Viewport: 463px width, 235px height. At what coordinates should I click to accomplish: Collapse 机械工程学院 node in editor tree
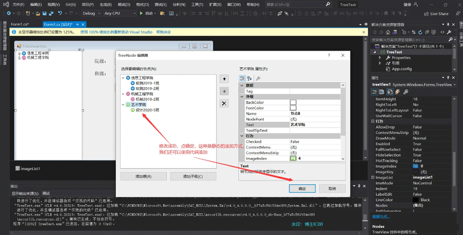pos(123,94)
